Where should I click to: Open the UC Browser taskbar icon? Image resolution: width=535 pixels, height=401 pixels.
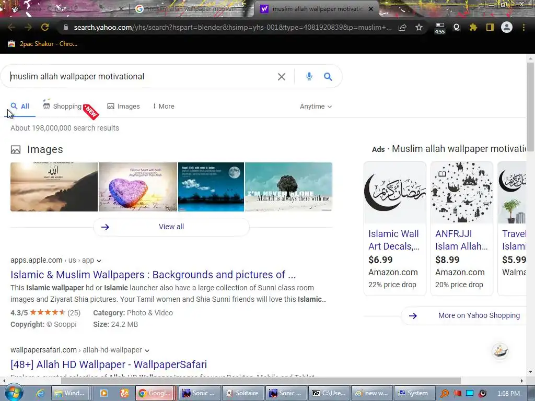(124, 393)
